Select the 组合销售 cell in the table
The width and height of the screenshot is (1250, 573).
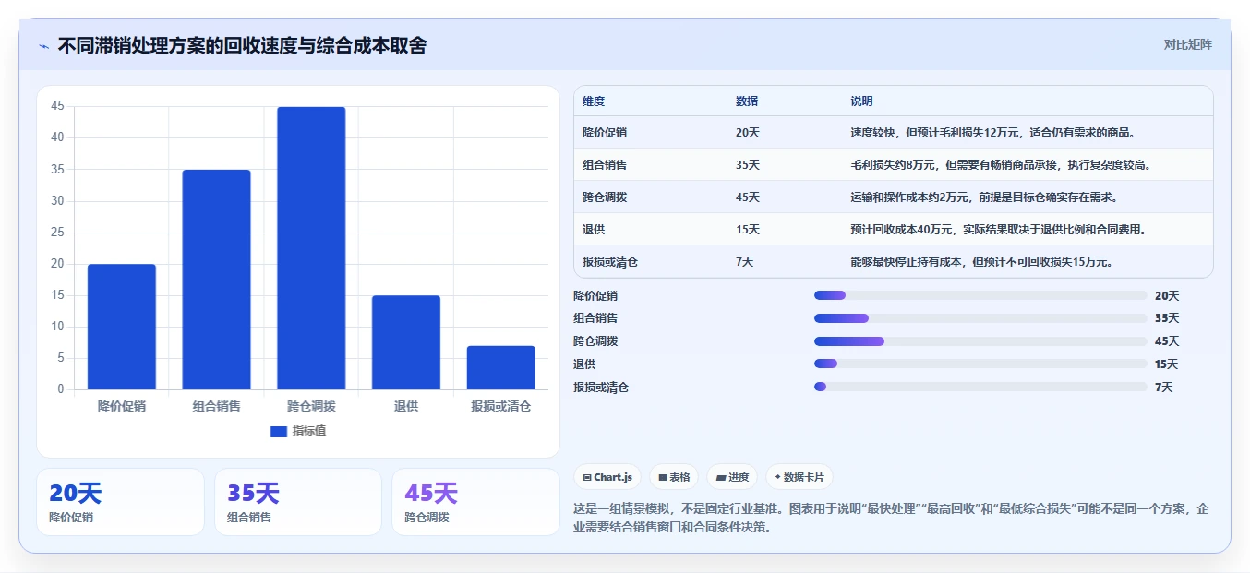[605, 165]
